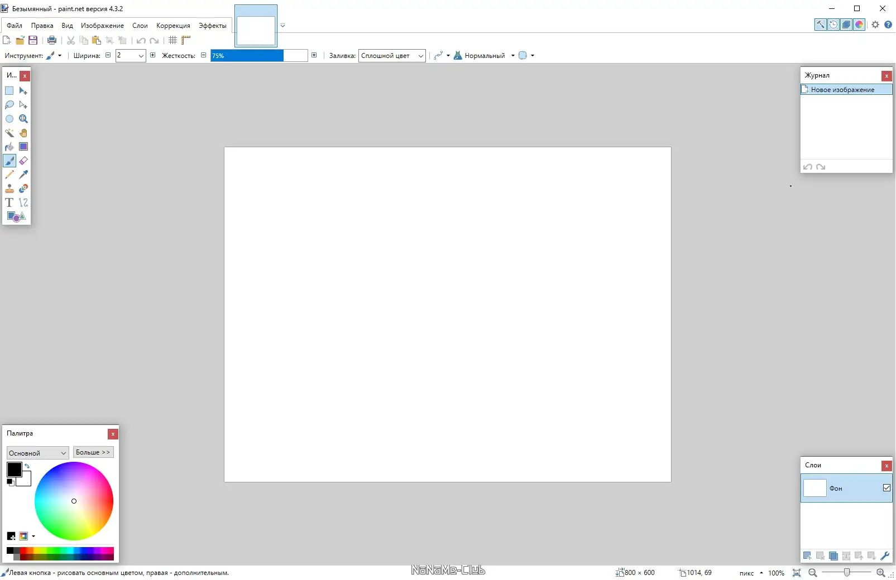Close the Палитра panel
896x580 pixels.
click(x=113, y=434)
